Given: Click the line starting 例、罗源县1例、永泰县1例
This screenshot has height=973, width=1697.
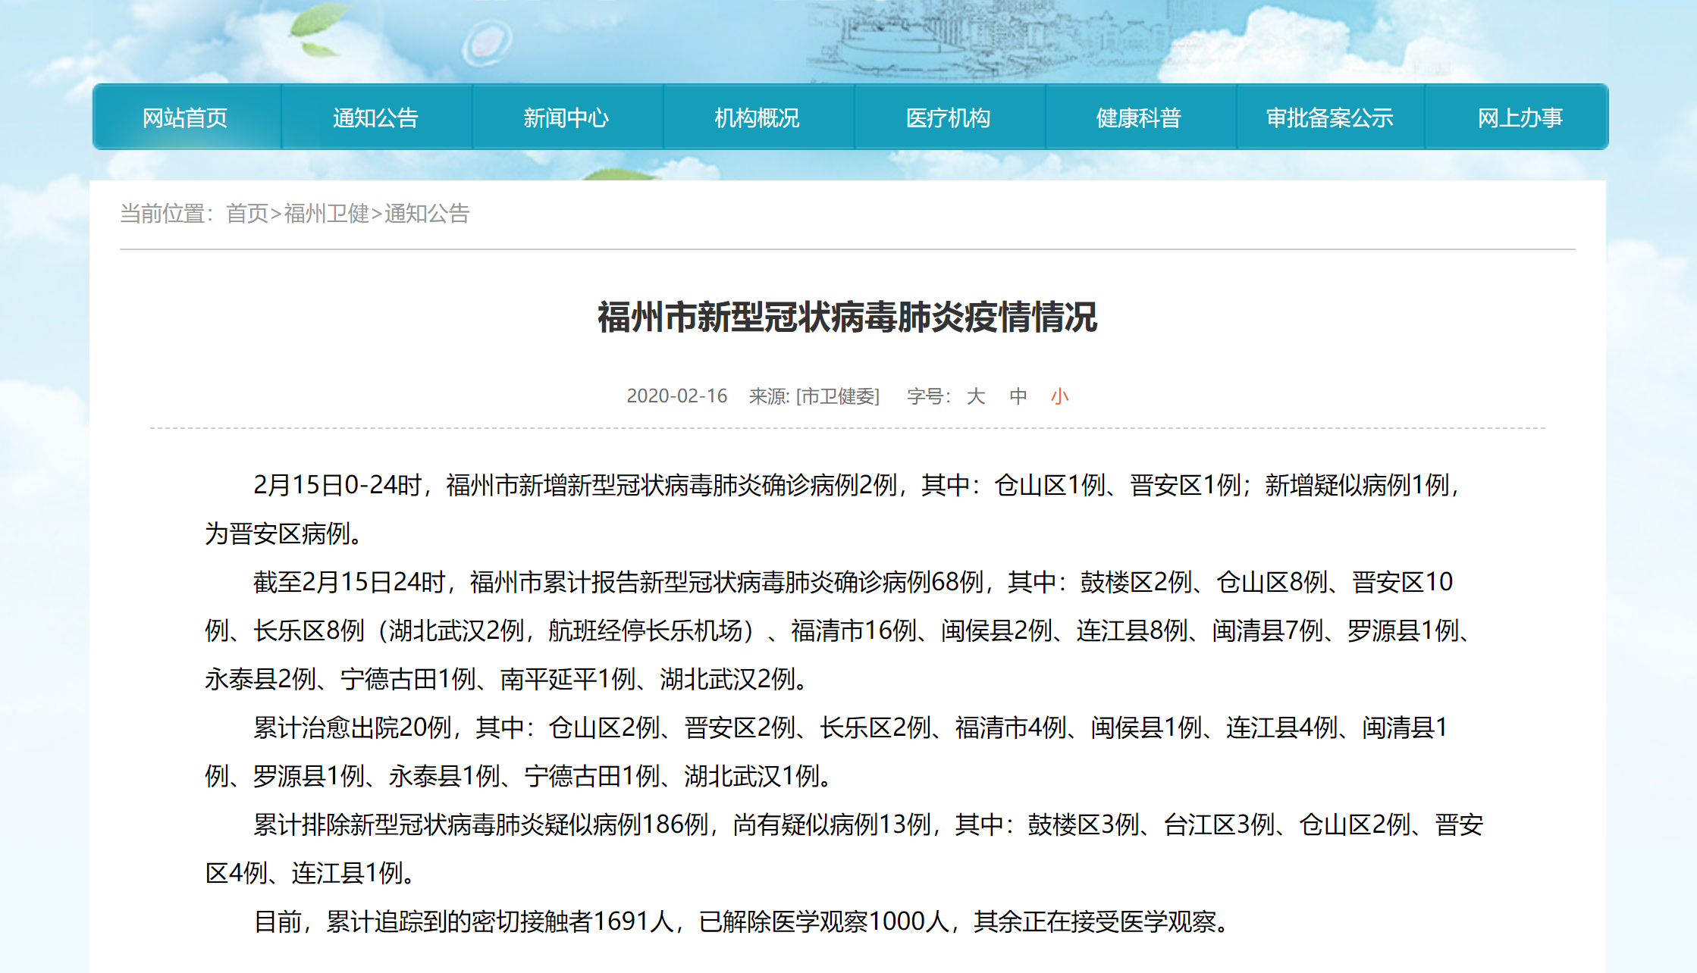Looking at the screenshot, I should pyautogui.click(x=519, y=776).
